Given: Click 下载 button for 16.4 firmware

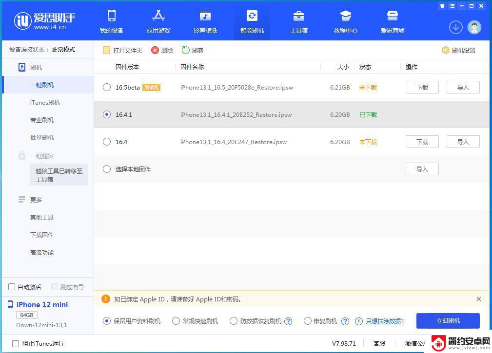Looking at the screenshot, I should pos(422,142).
